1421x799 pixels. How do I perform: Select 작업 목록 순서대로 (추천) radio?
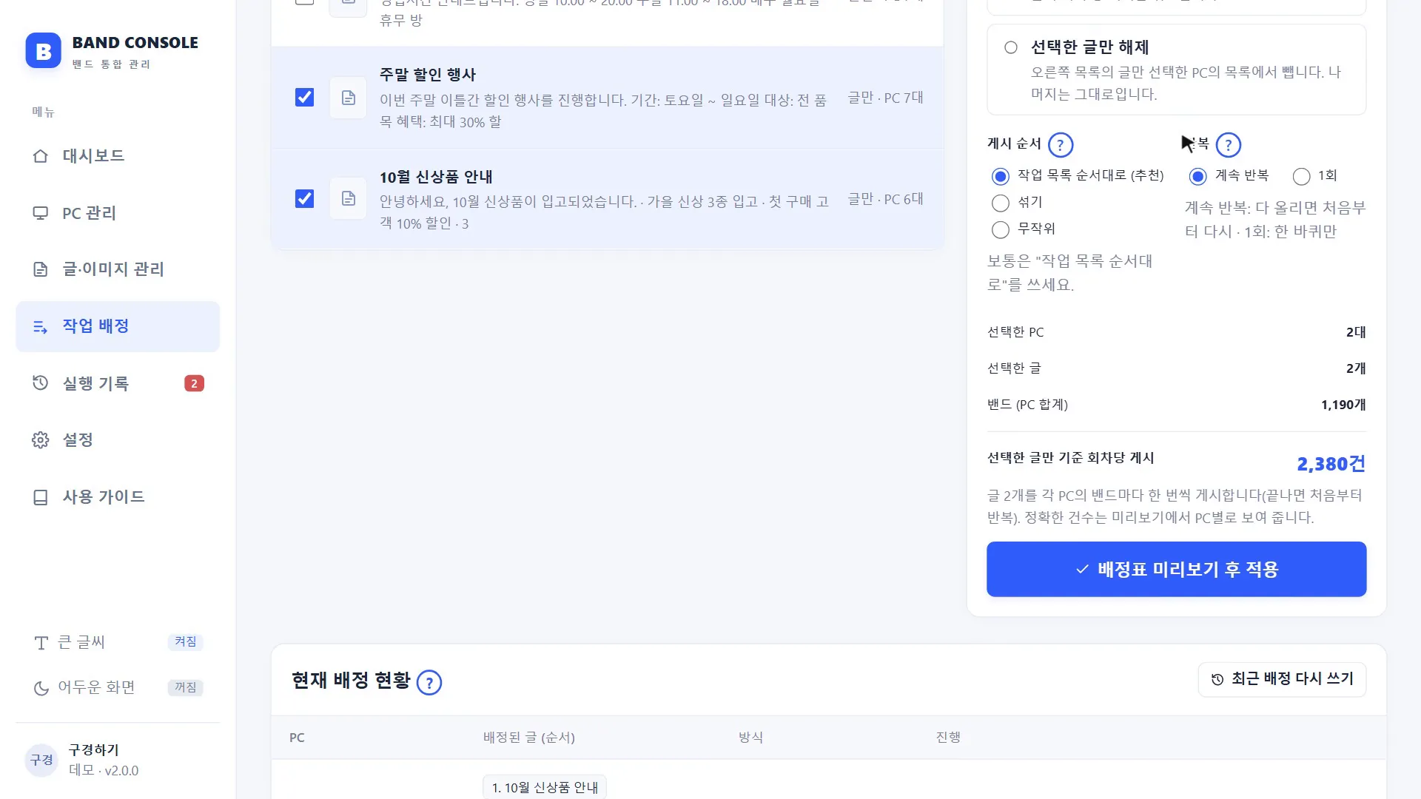click(x=1000, y=176)
